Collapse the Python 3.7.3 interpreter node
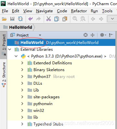 coord(16,56)
